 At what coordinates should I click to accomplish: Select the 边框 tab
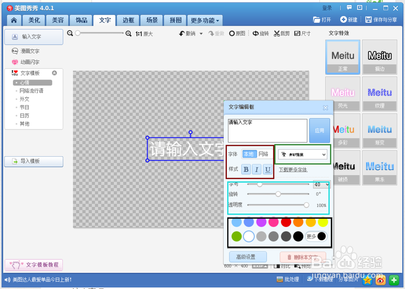(x=128, y=20)
